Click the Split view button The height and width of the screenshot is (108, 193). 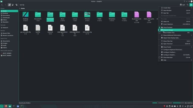coord(182,5)
